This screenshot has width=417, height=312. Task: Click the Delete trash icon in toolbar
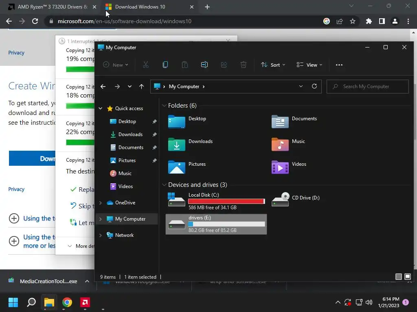(244, 65)
